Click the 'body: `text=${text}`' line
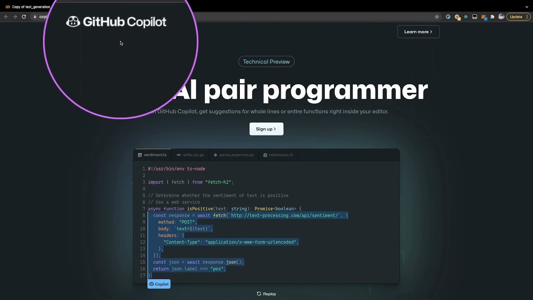This screenshot has height=300, width=533. (186, 229)
